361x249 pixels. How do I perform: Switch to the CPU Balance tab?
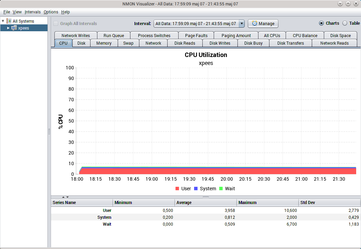[x=305, y=35]
